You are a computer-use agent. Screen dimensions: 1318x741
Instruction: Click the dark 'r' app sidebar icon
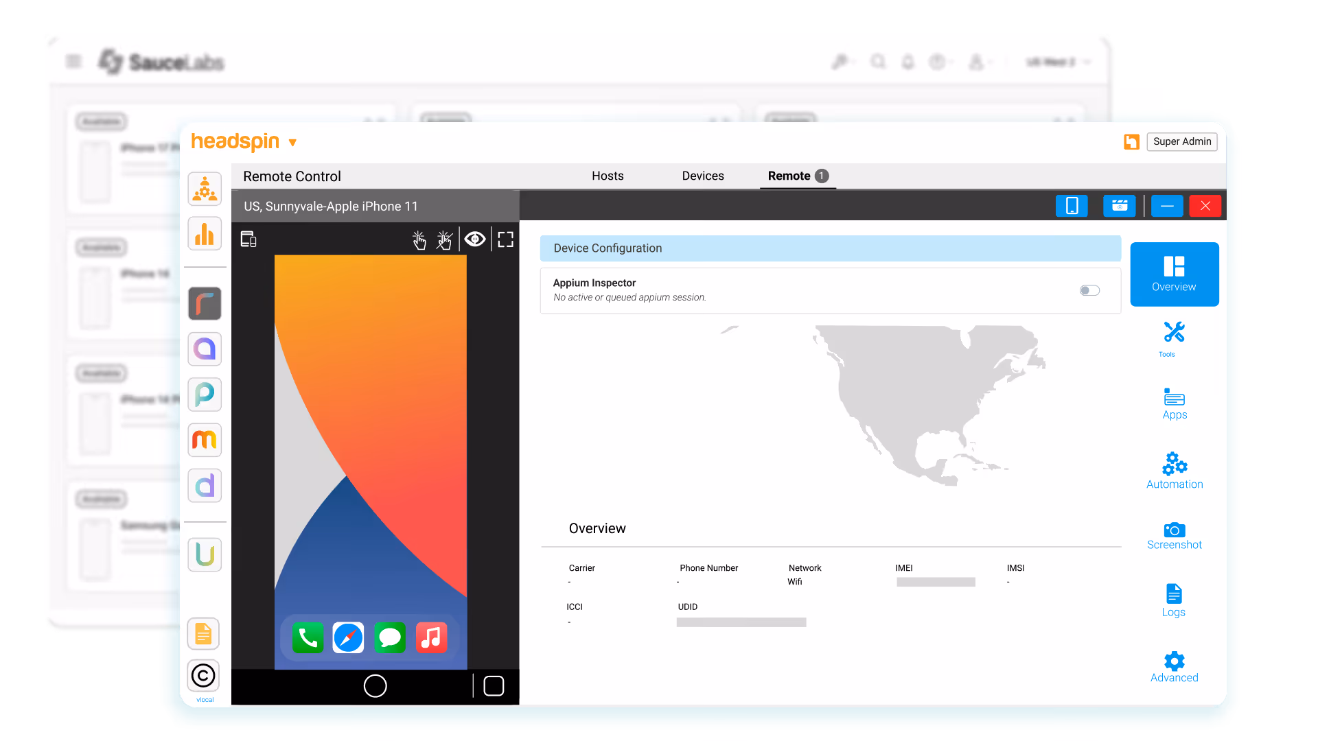[205, 303]
